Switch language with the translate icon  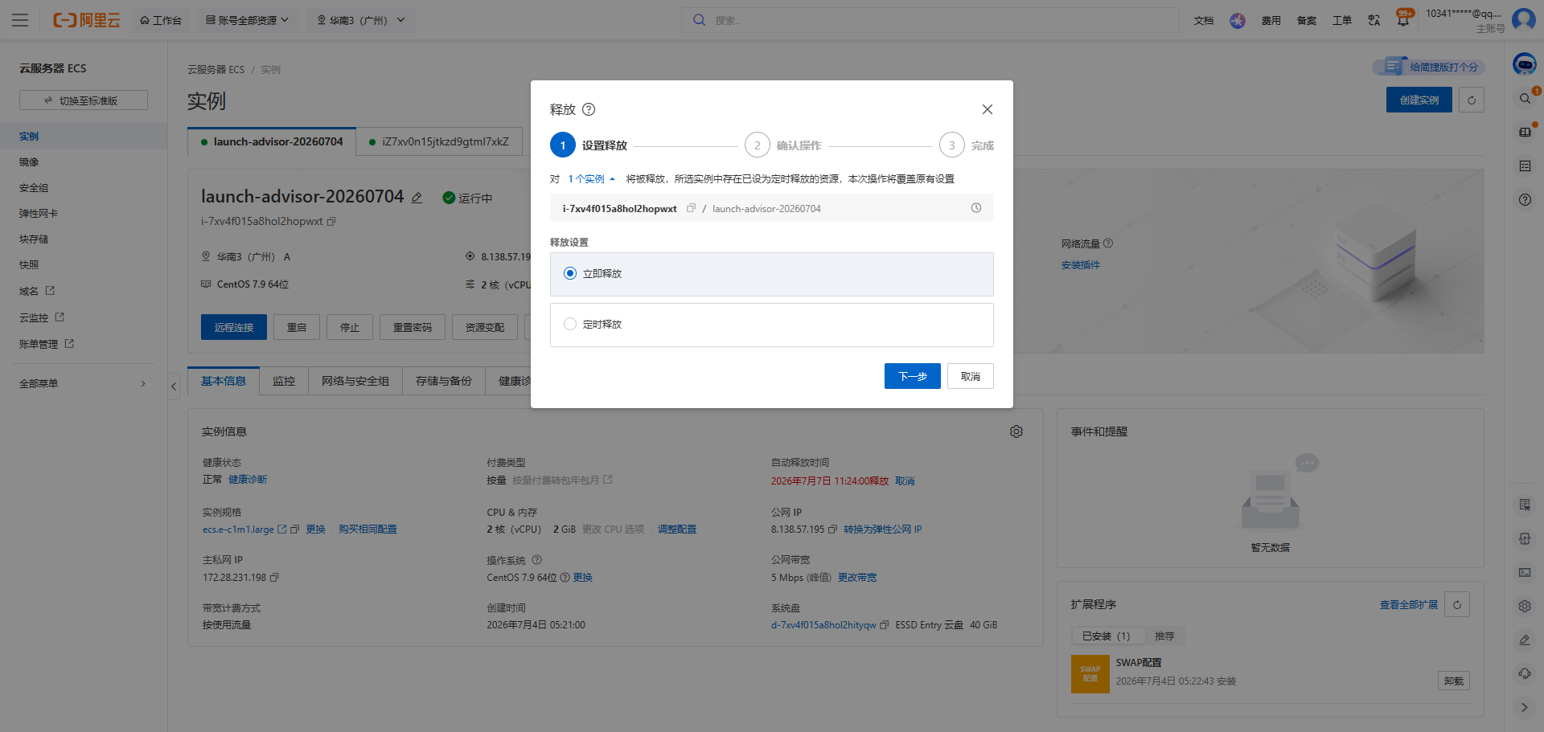click(1374, 20)
